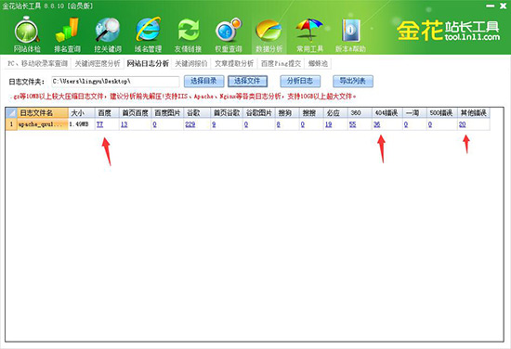This screenshot has width=511, height=349.
Task: Open the 首页谷歌 count link 9
Action: click(214, 124)
